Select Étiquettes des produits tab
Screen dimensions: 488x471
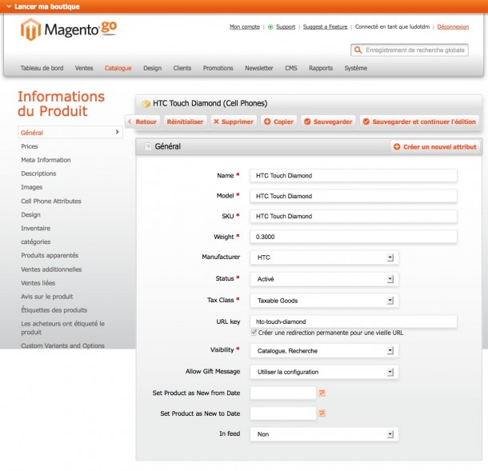(x=54, y=310)
